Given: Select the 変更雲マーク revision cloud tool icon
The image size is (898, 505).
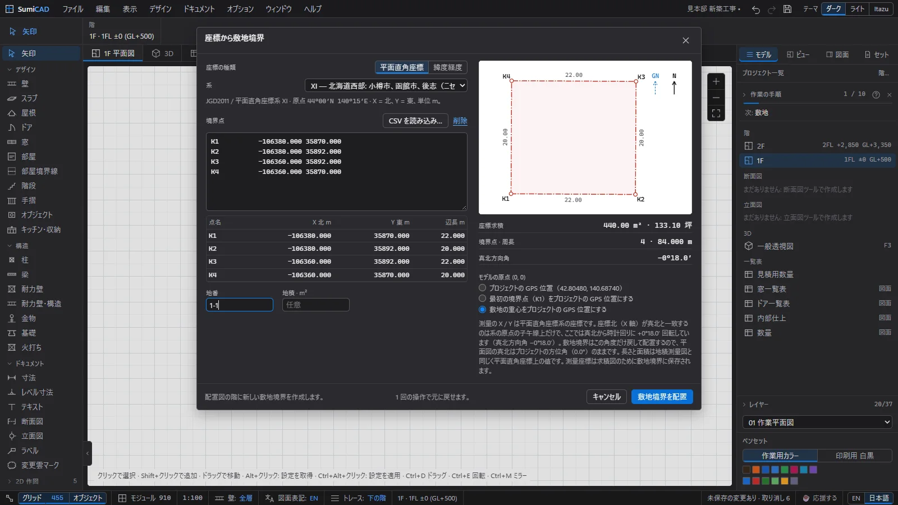Looking at the screenshot, I should [11, 465].
